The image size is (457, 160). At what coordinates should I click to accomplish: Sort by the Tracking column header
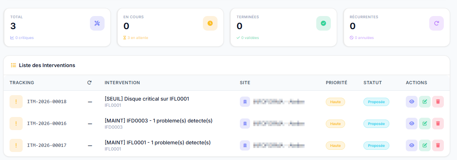tap(22, 83)
